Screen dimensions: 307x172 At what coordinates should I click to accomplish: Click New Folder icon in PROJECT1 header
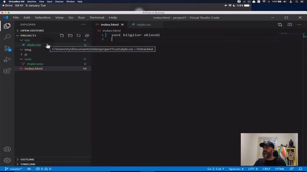click(x=70, y=35)
